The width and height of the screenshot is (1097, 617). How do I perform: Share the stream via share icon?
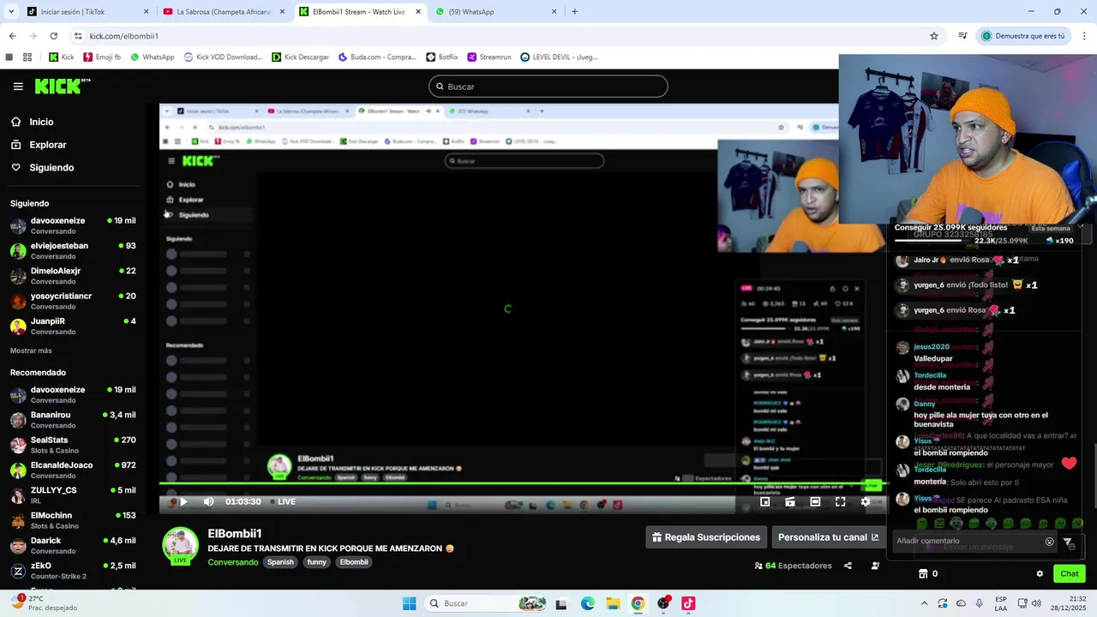pyautogui.click(x=848, y=566)
